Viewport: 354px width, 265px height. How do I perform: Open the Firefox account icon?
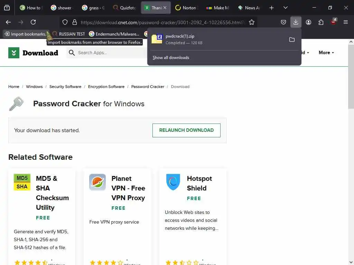pyautogui.click(x=308, y=22)
